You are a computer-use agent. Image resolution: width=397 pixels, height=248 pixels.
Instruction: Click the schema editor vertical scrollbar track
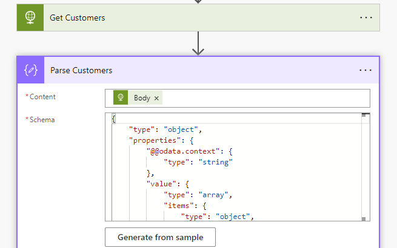365,169
